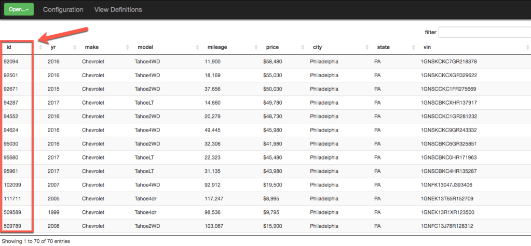The width and height of the screenshot is (531, 246).
Task: Click sort arrows icon in make column
Action: (127, 48)
